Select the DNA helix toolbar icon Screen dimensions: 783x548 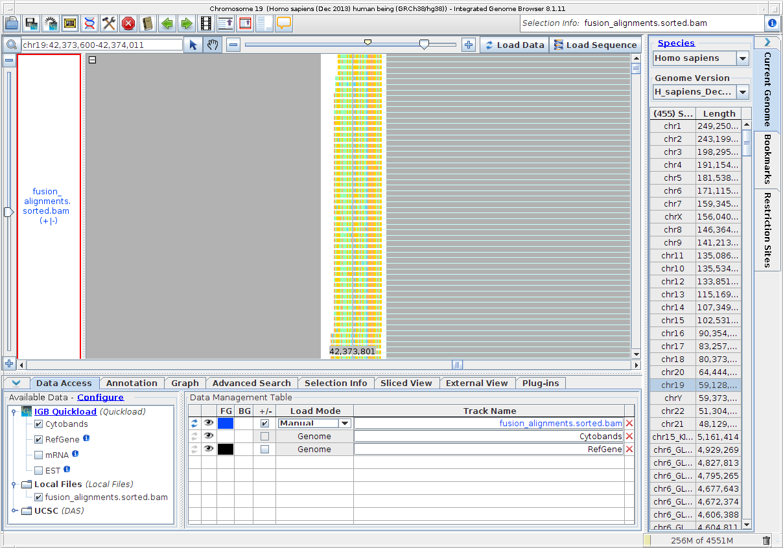click(90, 23)
